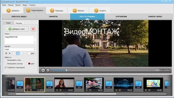The width and height of the screenshot is (174, 98).
Task: Click transition icon between clips 2 and 3
Action: 49,85
